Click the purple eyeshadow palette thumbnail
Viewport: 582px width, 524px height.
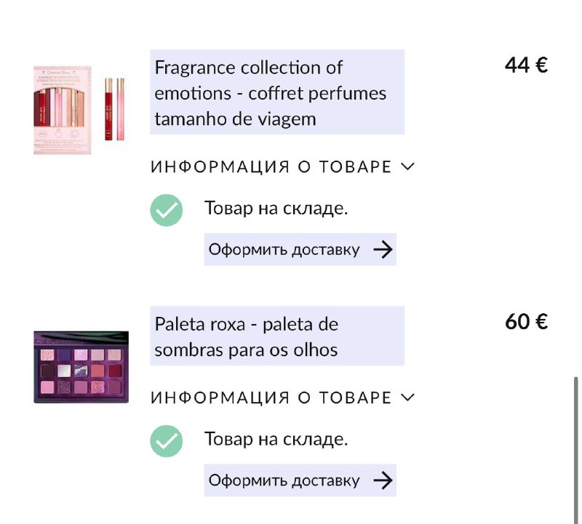pyautogui.click(x=81, y=367)
